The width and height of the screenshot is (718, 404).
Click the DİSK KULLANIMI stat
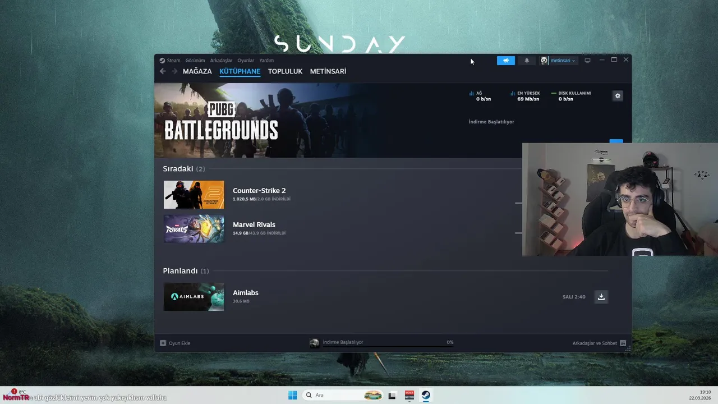(571, 96)
